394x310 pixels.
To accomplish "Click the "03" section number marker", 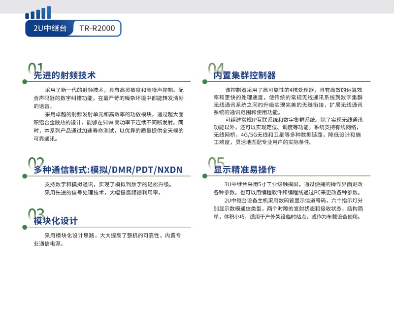I will [x=36, y=214].
